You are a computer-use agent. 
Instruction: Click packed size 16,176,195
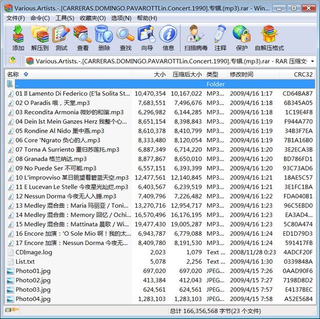coord(186,215)
